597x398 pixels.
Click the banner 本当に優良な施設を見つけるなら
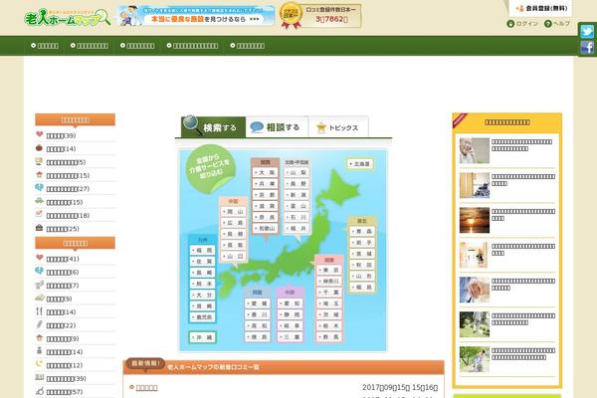tap(196, 16)
